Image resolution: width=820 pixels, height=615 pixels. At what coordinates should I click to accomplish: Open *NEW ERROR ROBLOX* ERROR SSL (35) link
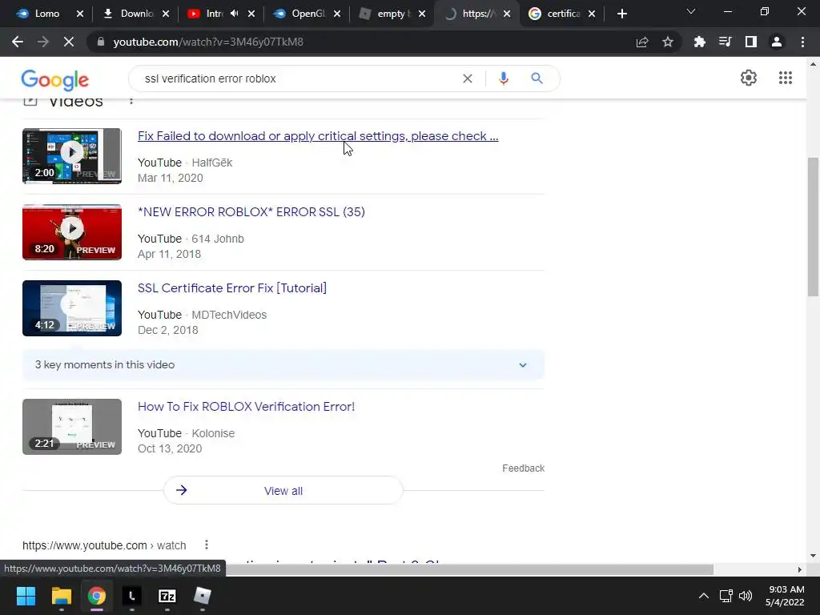[251, 211]
